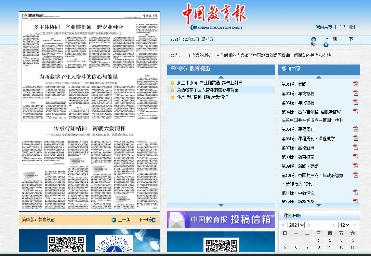371x256 pixels.
Task: Open the PDF icon for 第07版 高校新风
Action: 355,147
